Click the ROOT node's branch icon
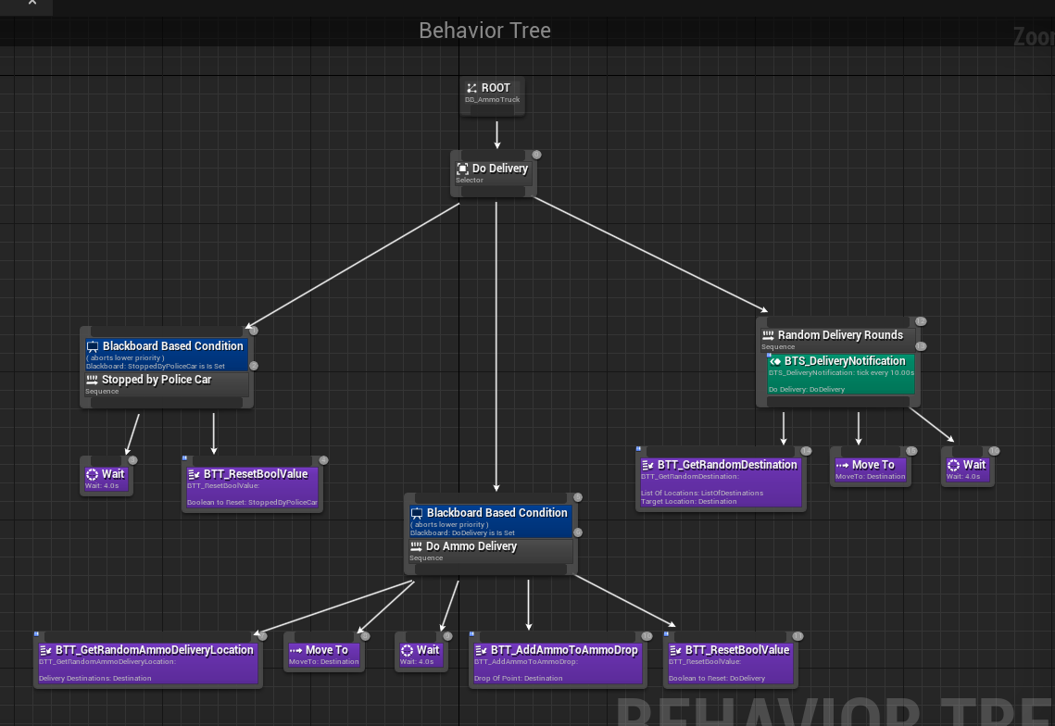This screenshot has width=1055, height=726. pos(471,88)
